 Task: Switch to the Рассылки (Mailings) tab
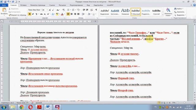(x=62, y=5)
